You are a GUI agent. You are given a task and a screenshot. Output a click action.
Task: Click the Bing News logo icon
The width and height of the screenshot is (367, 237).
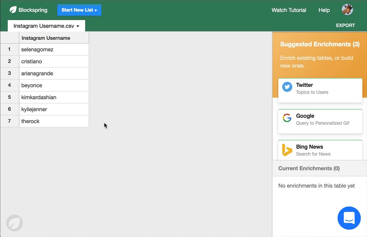[287, 149]
